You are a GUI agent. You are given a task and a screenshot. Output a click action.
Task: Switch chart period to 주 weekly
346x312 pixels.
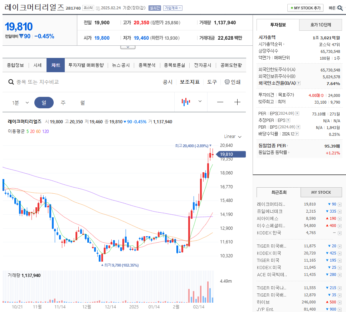click(63, 102)
